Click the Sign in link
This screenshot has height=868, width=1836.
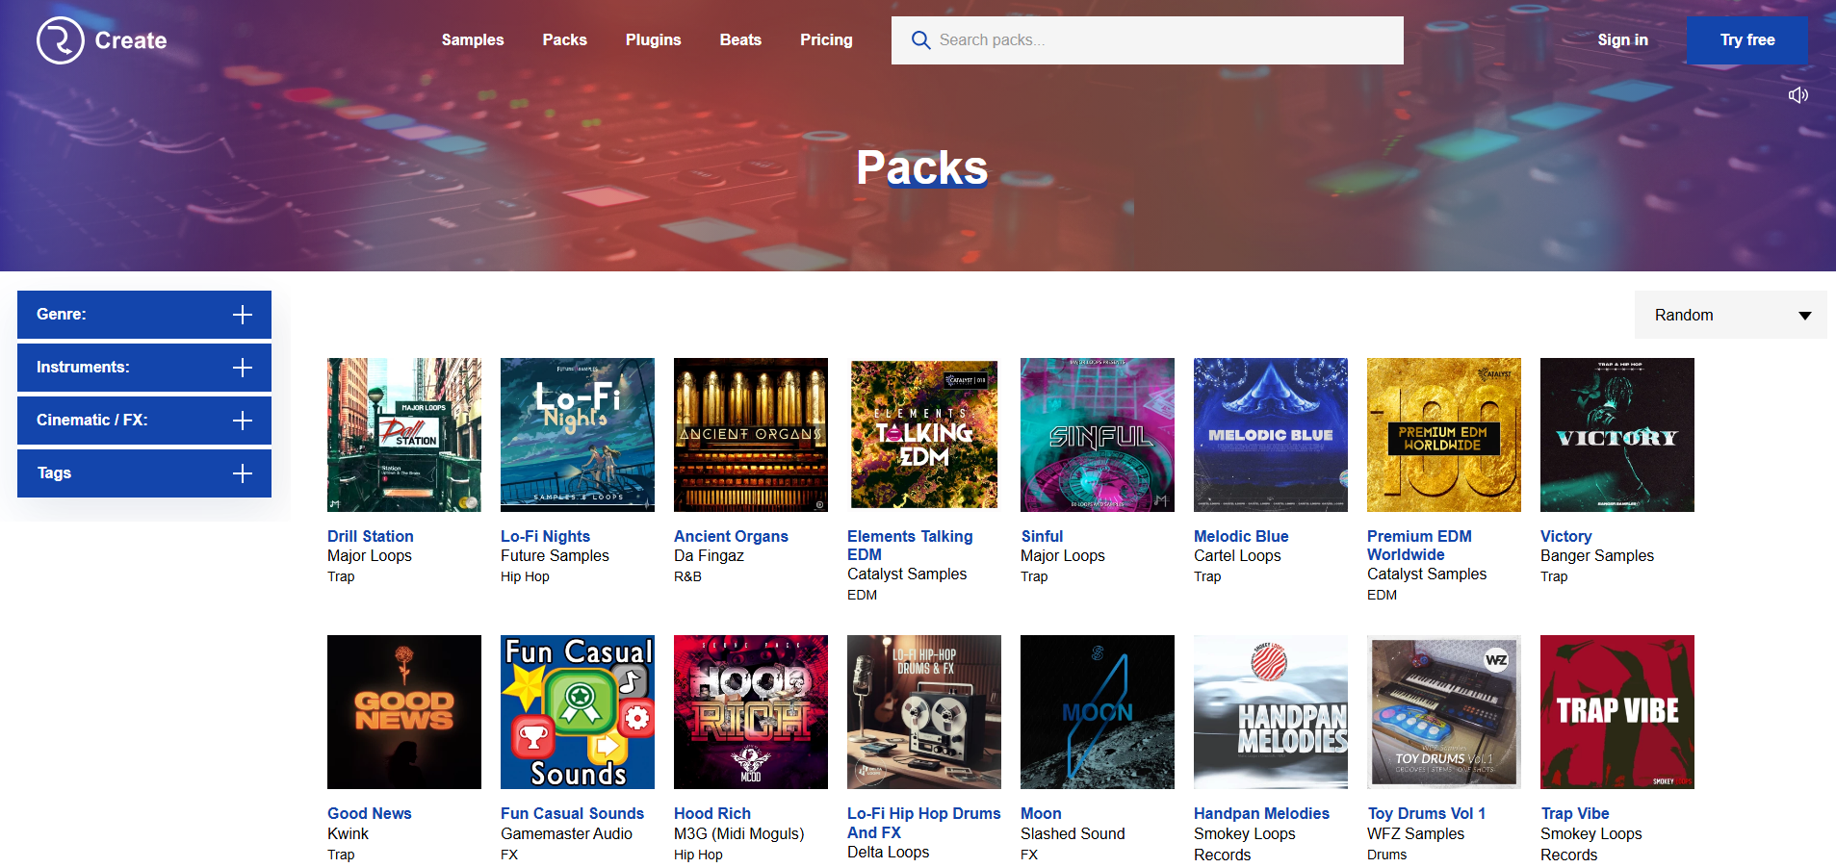[x=1622, y=39]
